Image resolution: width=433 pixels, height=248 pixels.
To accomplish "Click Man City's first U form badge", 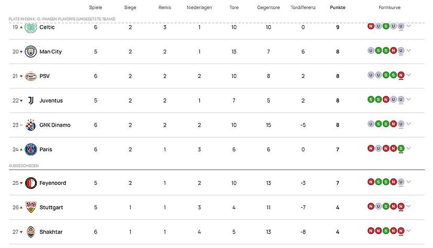I will [x=371, y=51].
